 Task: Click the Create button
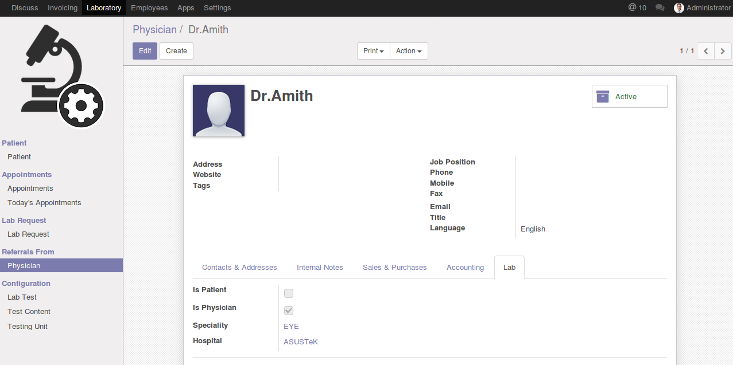point(176,51)
